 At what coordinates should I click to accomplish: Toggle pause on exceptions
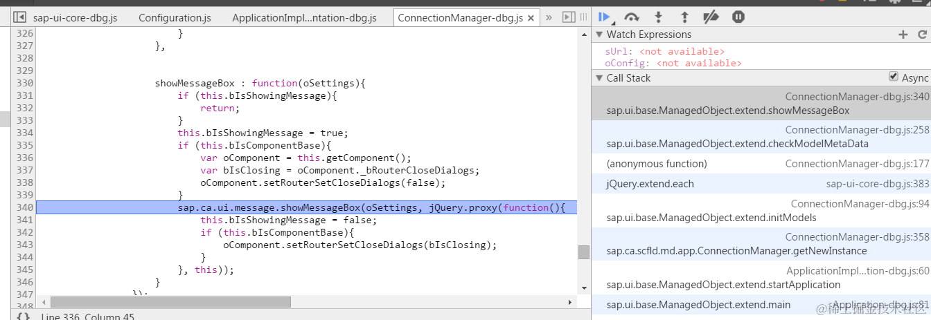click(738, 17)
